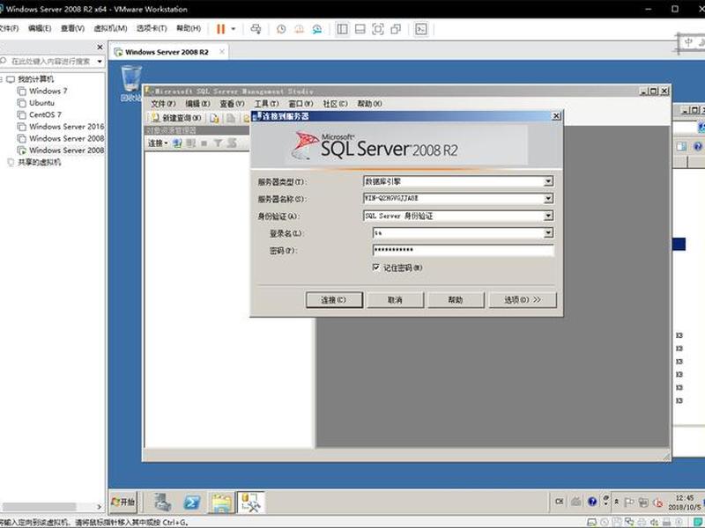Viewport: 705px width, 528px height.
Task: Open the 身份验证 dropdown
Action: 548,216
